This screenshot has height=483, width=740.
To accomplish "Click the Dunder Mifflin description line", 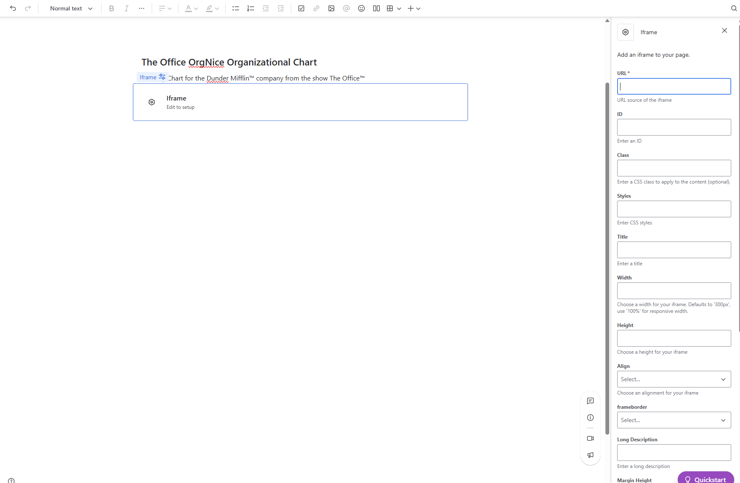I will pos(266,78).
